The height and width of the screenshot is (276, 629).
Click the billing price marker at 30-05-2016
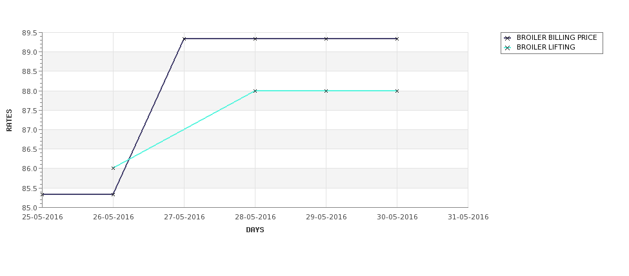397,39
